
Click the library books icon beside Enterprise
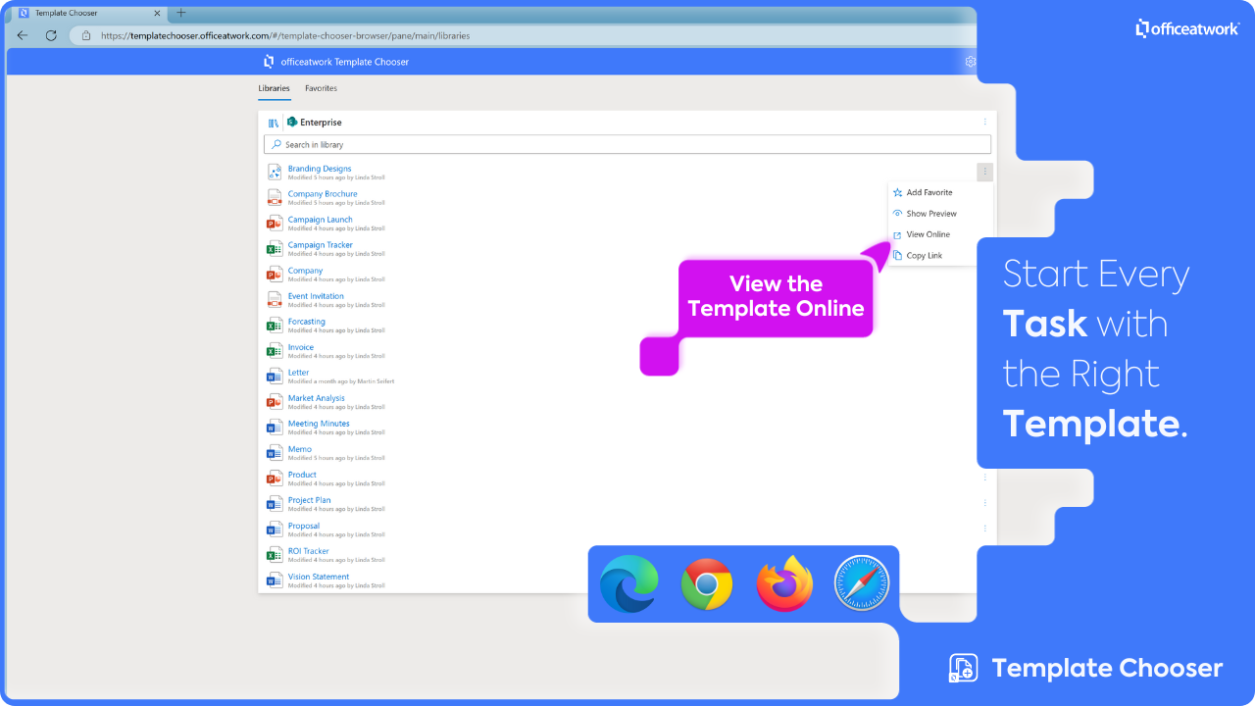tap(274, 123)
